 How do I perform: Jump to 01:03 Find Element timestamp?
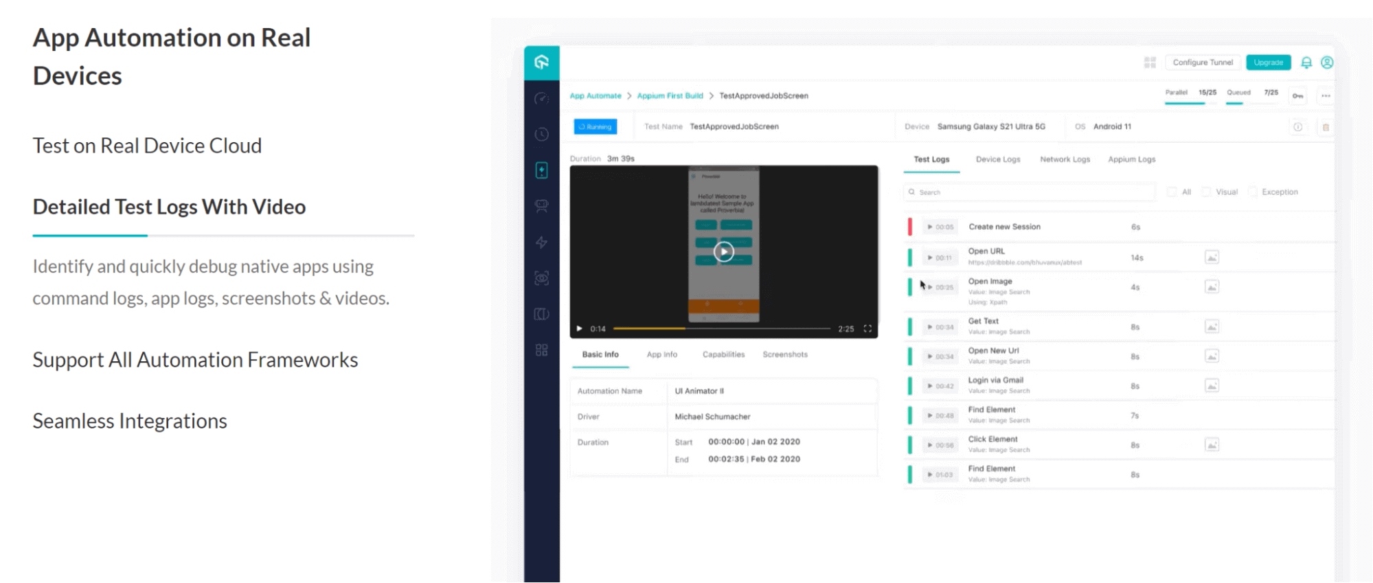click(x=940, y=475)
